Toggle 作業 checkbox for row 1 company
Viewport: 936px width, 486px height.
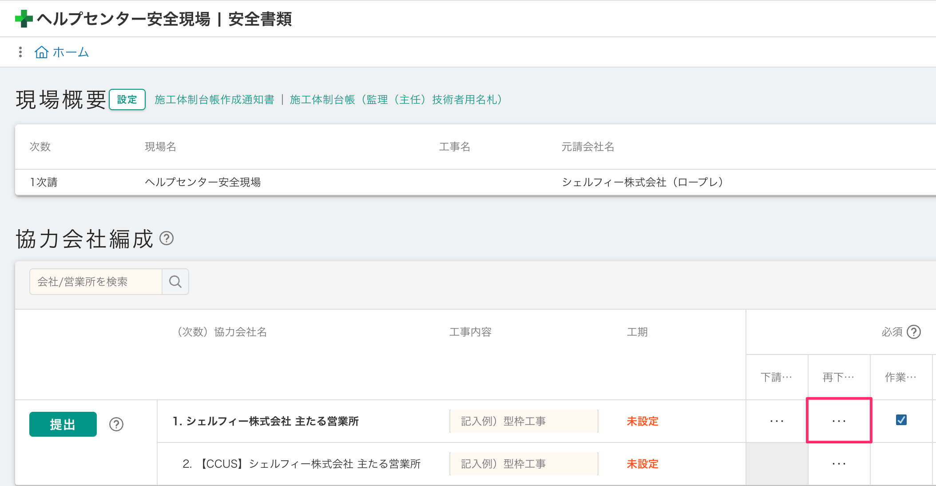[x=901, y=420]
